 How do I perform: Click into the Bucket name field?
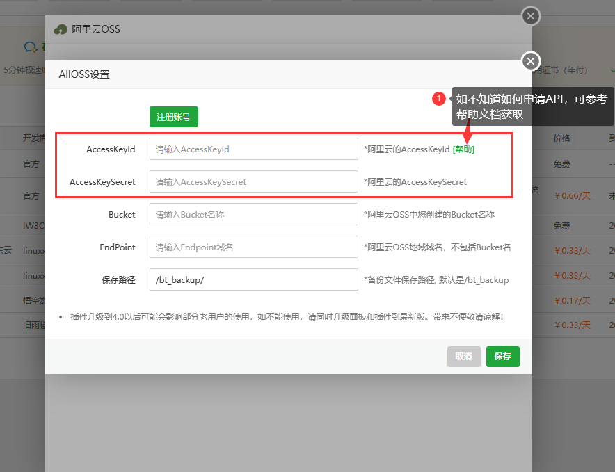click(x=254, y=214)
